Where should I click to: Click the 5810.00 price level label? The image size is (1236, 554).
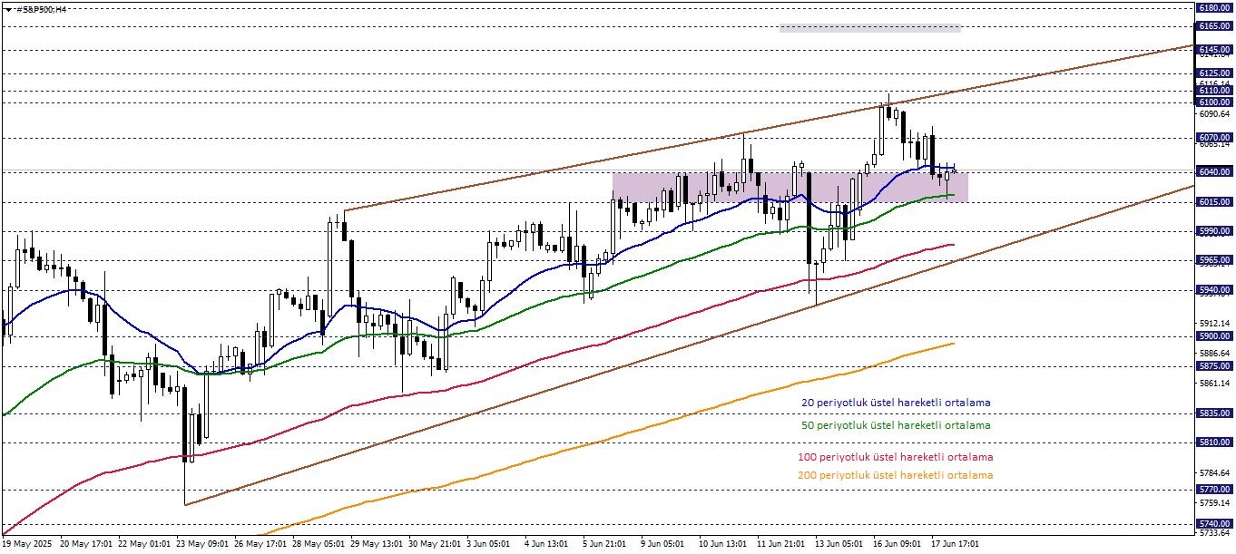coord(1214,442)
